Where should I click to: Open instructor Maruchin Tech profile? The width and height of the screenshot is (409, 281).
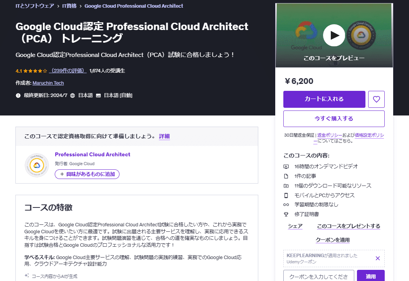point(48,83)
